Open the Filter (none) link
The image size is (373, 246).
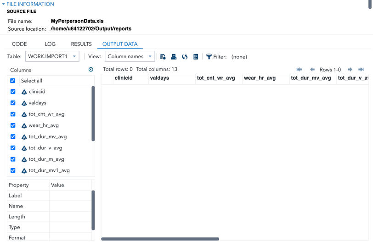click(x=239, y=57)
